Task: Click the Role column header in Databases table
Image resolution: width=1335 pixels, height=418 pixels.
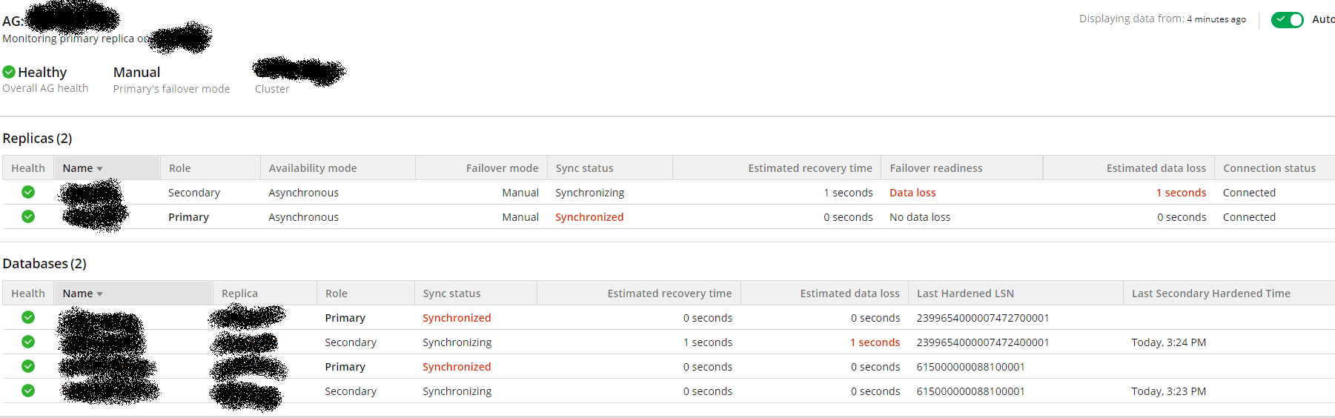Action: [x=336, y=293]
